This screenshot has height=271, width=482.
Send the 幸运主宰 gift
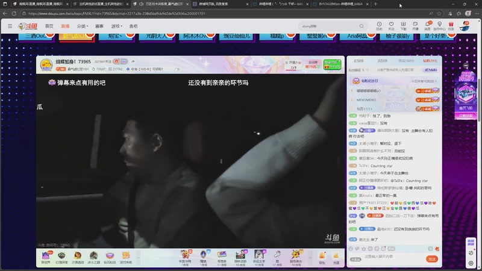click(259, 258)
